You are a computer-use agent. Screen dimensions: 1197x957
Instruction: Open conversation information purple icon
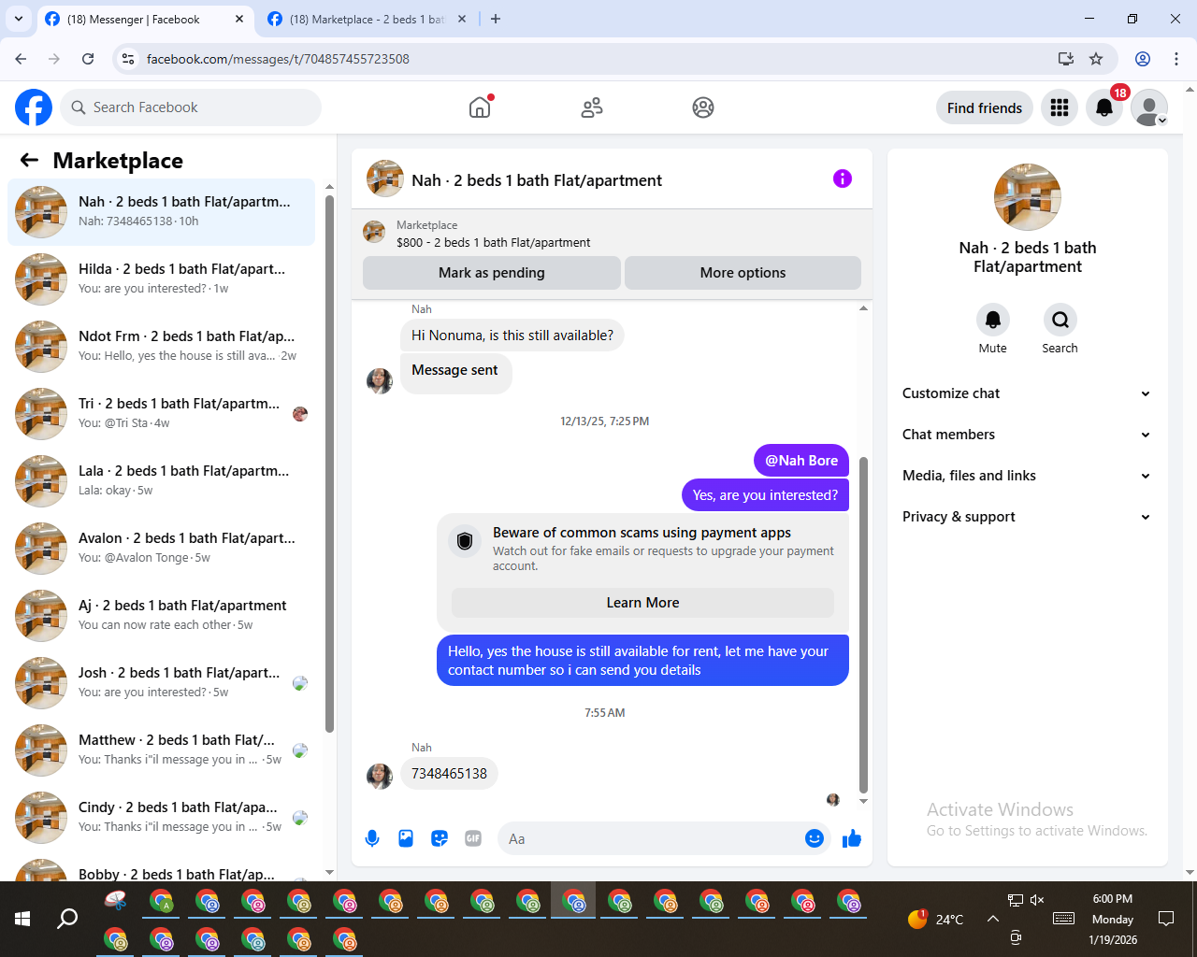[x=843, y=179]
